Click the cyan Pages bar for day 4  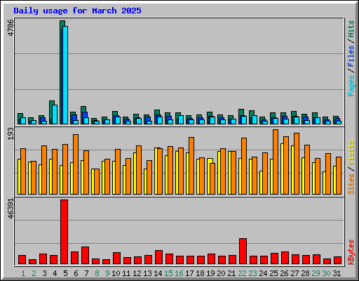click(x=55, y=115)
